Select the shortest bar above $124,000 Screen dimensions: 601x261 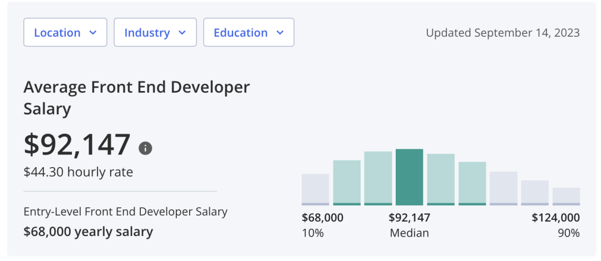coord(566,196)
